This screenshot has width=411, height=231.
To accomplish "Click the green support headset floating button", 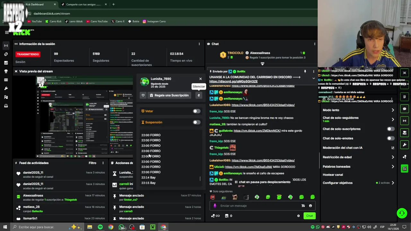I will (402, 213).
